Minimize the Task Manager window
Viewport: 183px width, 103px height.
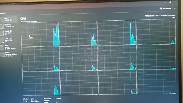[165, 2]
